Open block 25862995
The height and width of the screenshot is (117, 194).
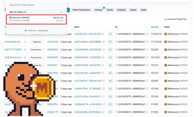click(x=52, y=58)
